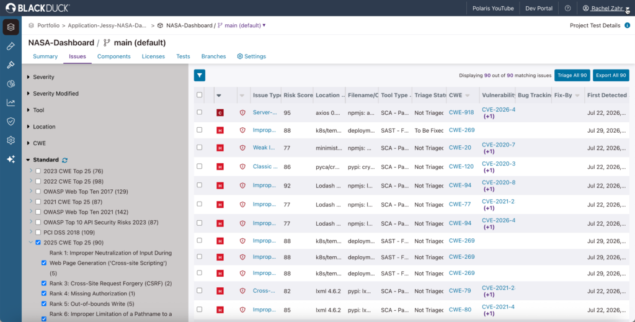Enable OWASP Web Top Ten 2017 (129) checkbox
This screenshot has height=322, width=635.
click(x=38, y=192)
